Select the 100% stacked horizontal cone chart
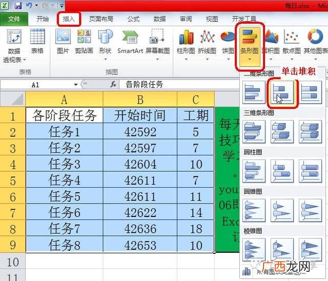This screenshot has height=281, width=328. coord(310,210)
